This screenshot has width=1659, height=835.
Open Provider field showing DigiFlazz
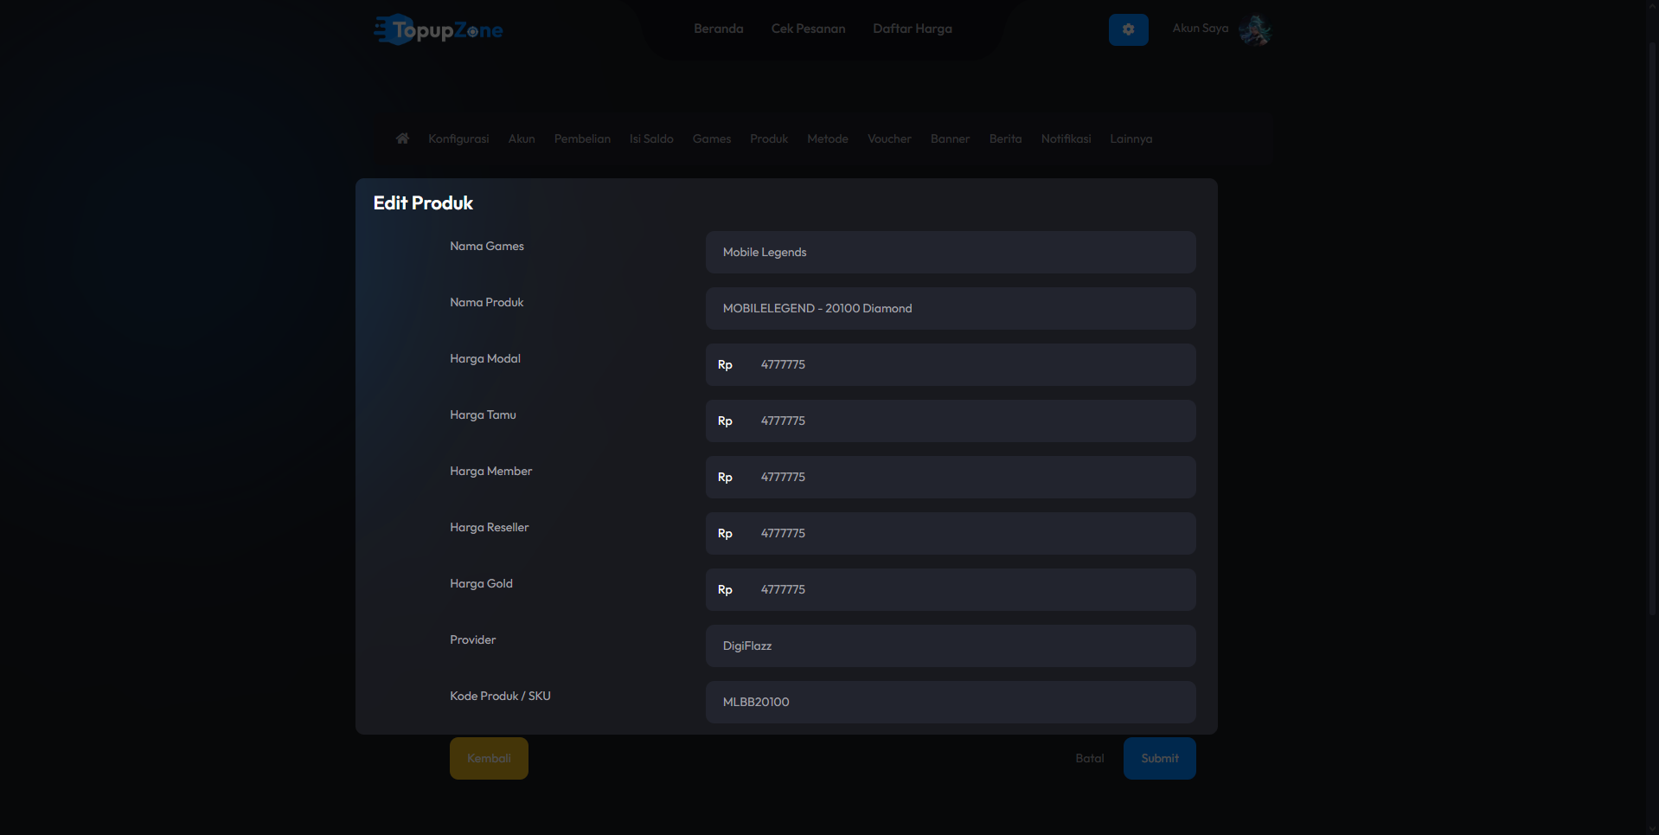pyautogui.click(x=951, y=646)
